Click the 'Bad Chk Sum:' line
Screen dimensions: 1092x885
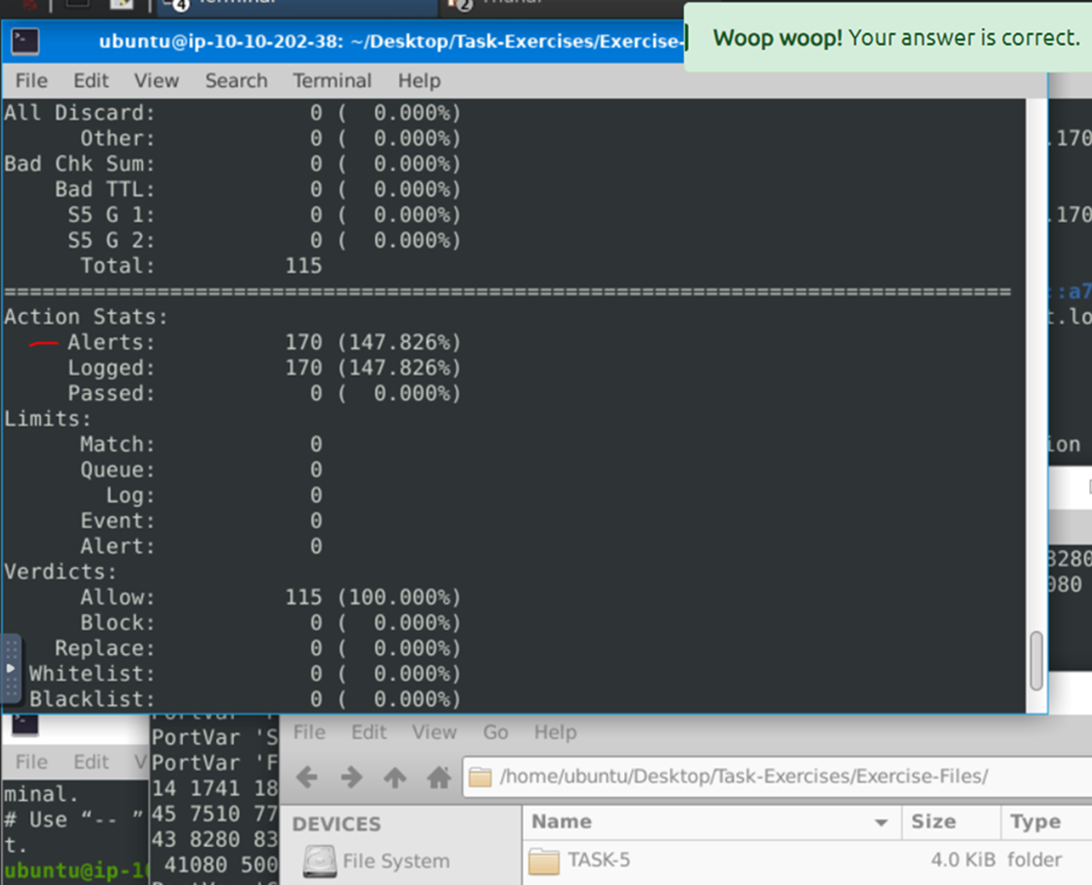232,164
